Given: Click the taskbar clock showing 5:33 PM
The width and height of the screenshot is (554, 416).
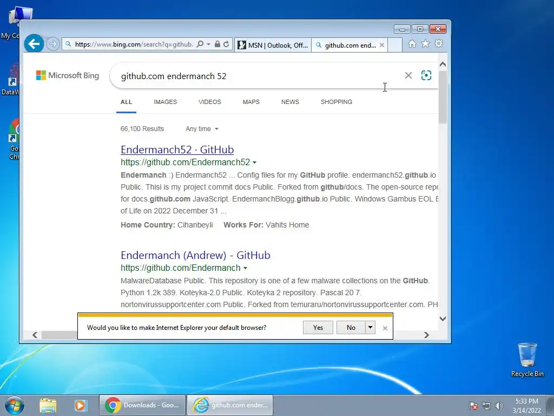Looking at the screenshot, I should click(527, 406).
